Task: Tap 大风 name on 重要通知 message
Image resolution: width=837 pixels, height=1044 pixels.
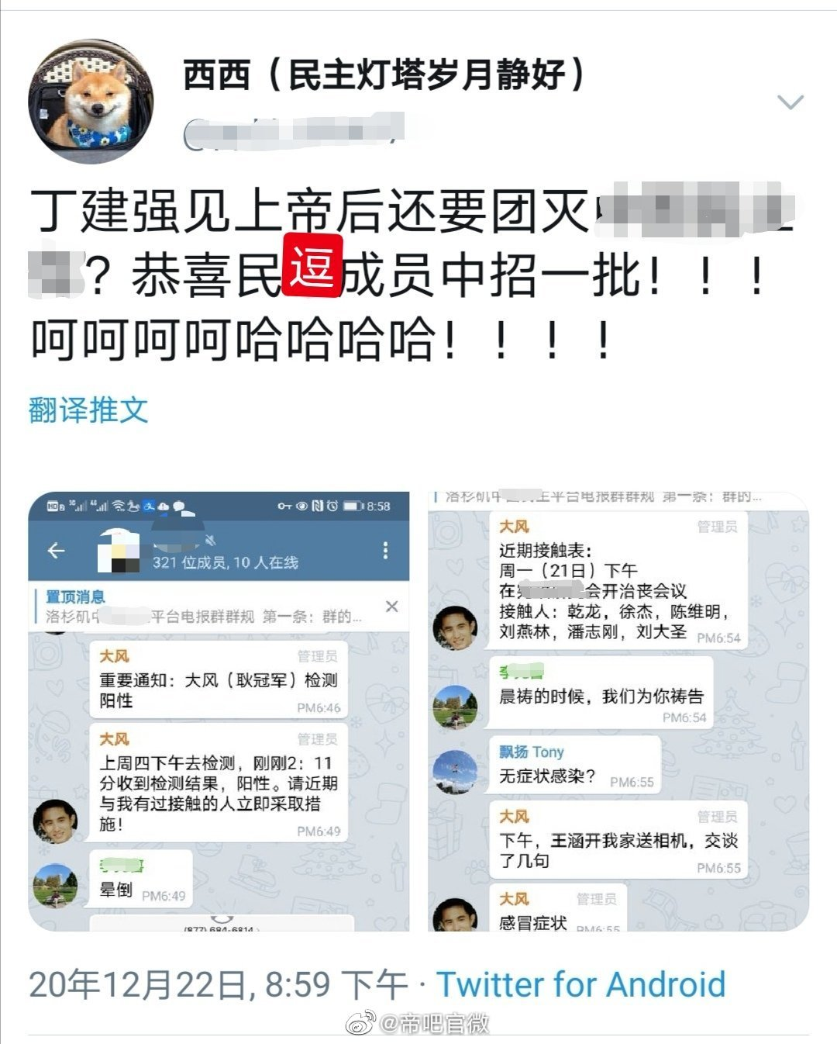Action: (x=114, y=656)
